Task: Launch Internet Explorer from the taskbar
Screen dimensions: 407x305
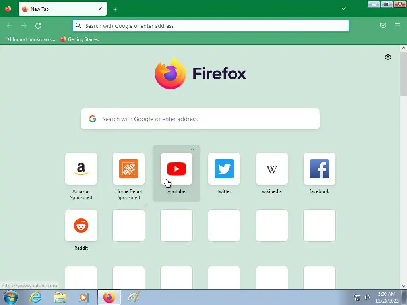Action: point(35,297)
